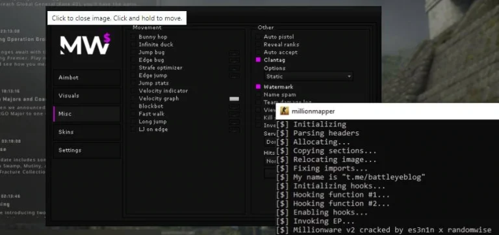
Task: Click the LJ on edge keybind box
Action: (x=234, y=130)
